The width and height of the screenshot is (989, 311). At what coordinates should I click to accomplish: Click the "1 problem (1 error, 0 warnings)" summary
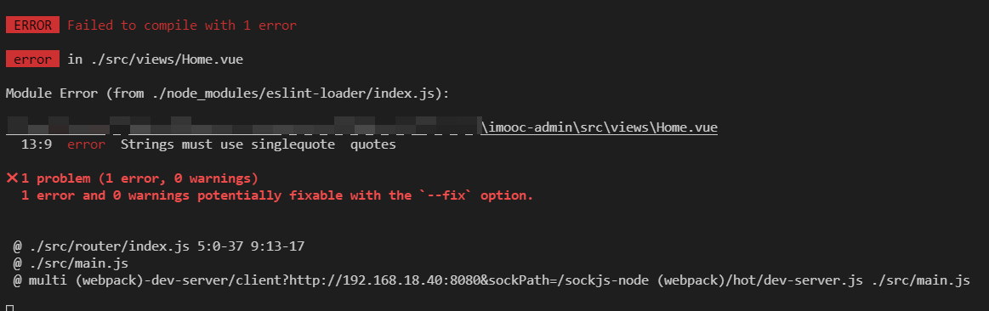(139, 178)
